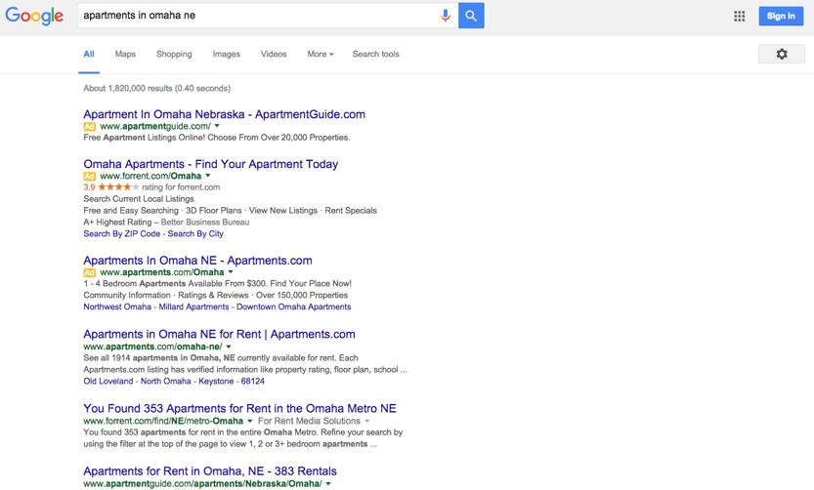Expand arrow next to www.apartments.com/omaha-ne/
Screen dimensions: 814x490
click(229, 347)
